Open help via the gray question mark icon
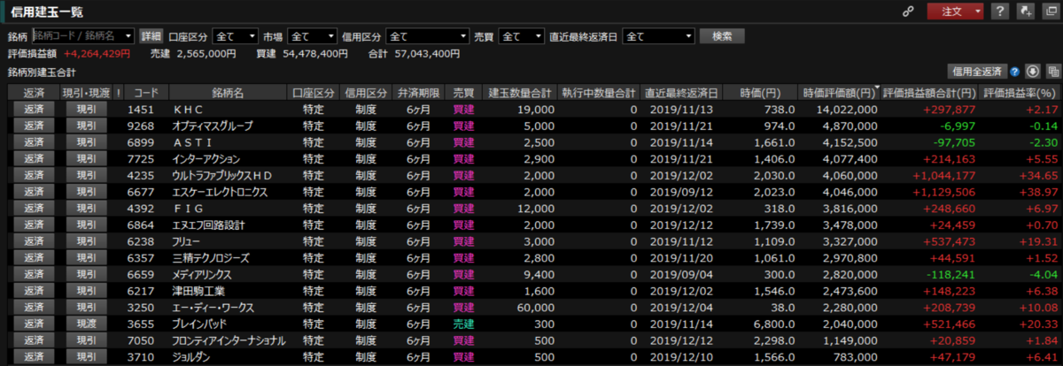Viewport: 1063px width, 366px height. click(999, 11)
